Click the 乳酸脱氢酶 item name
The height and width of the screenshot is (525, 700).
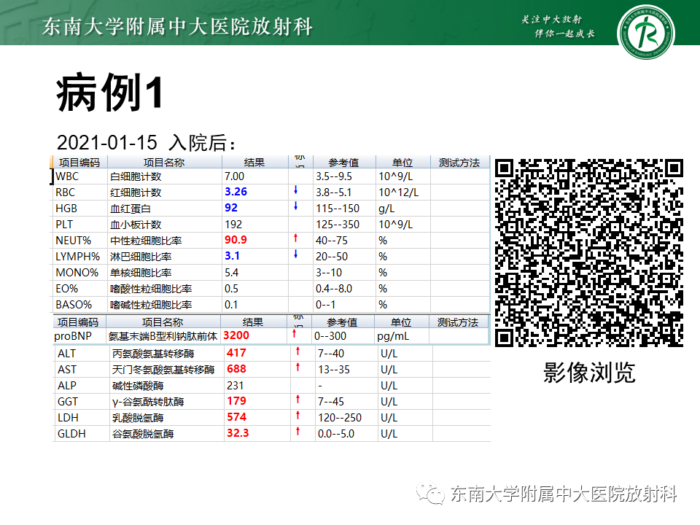click(x=138, y=419)
